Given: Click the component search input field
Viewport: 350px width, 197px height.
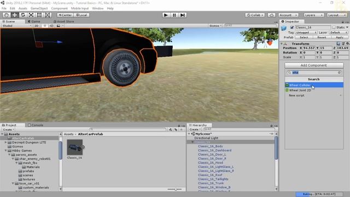Looking at the screenshot, I should (314, 73).
